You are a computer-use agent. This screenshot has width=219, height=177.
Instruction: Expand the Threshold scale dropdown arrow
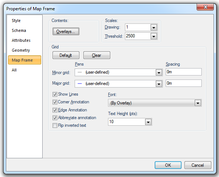coord(154,36)
